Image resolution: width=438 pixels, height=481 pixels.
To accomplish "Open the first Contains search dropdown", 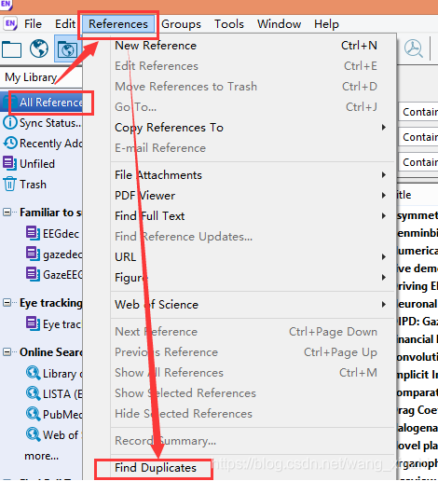I will (418, 112).
